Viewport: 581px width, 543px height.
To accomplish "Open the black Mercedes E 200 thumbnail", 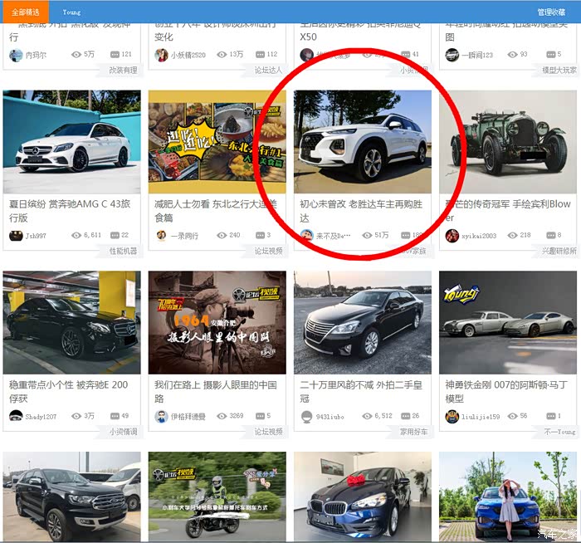I will click(x=72, y=322).
